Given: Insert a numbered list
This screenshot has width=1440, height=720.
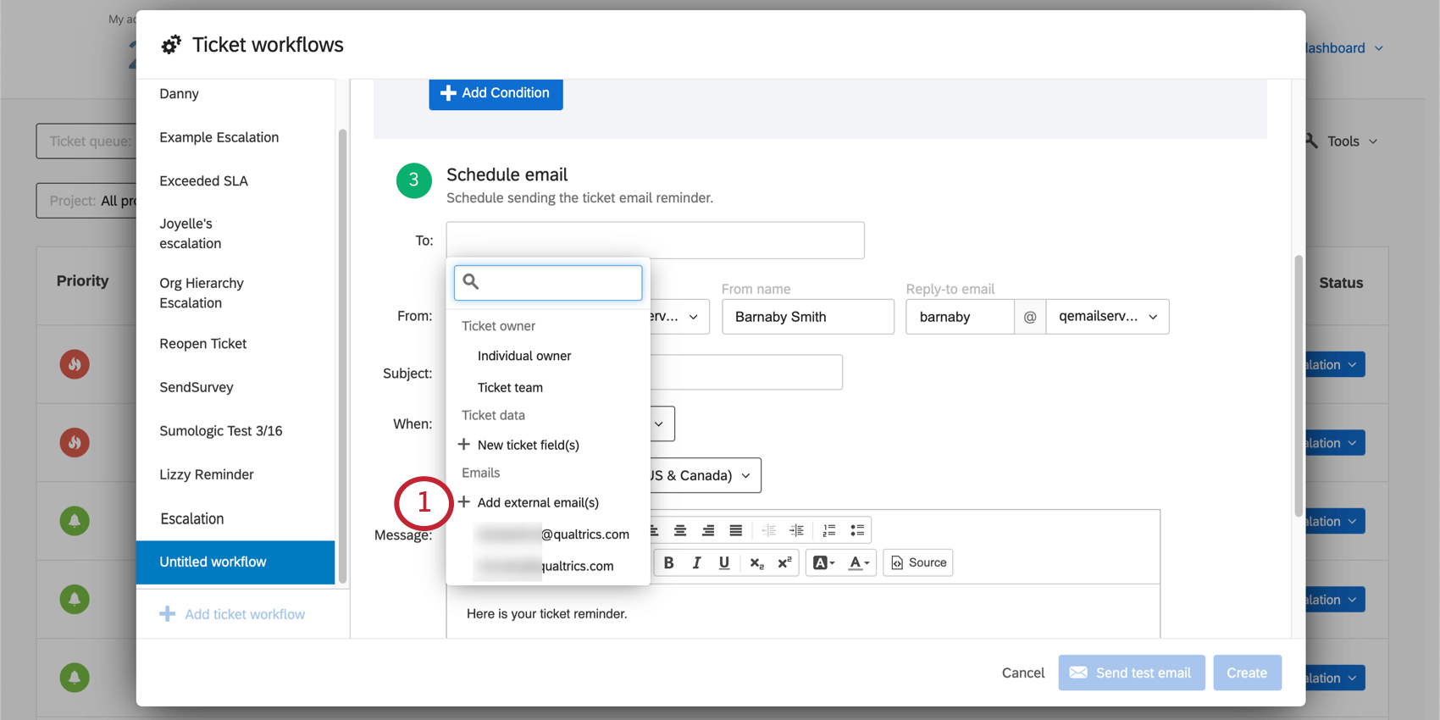Looking at the screenshot, I should pos(829,530).
